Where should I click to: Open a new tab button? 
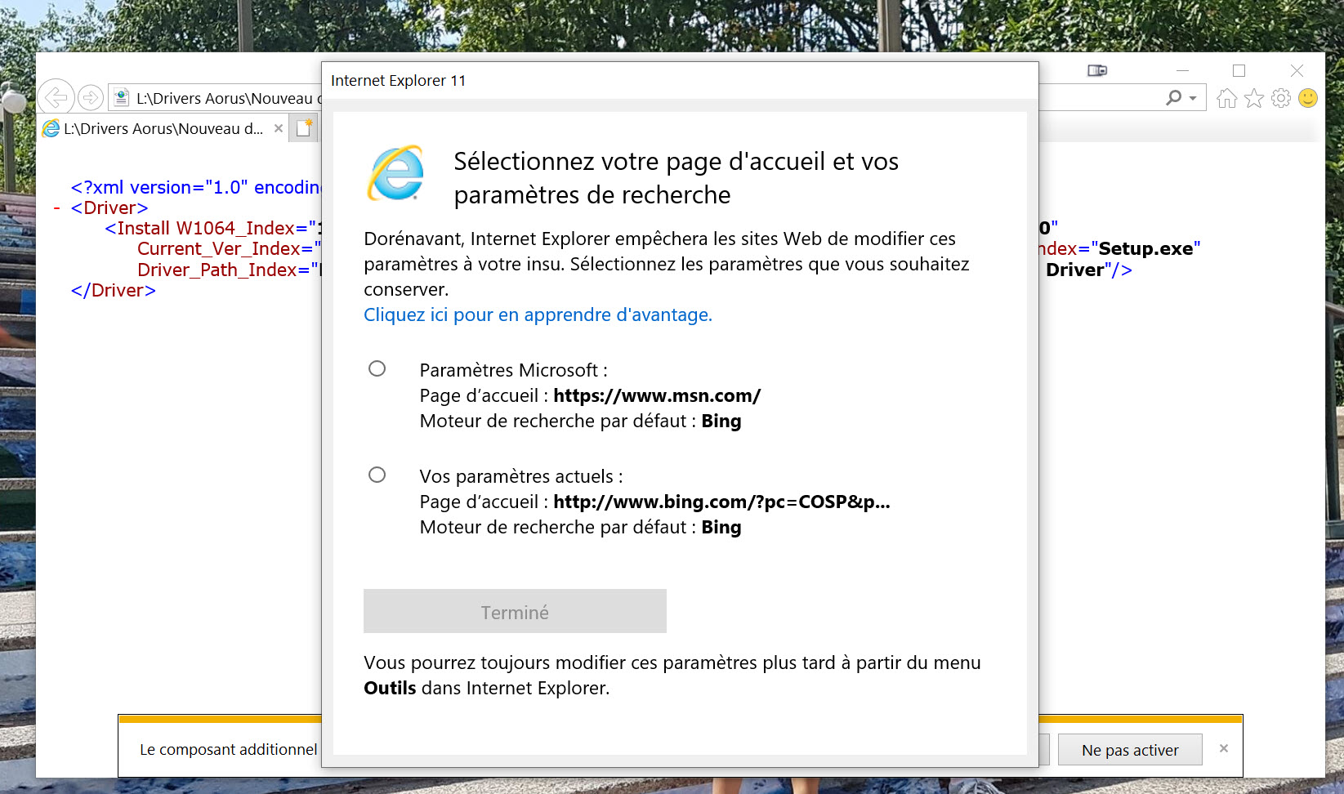304,128
